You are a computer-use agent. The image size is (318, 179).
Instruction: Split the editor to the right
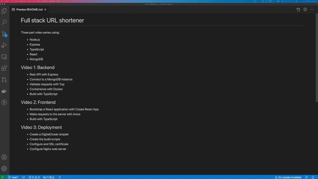[x=305, y=9]
